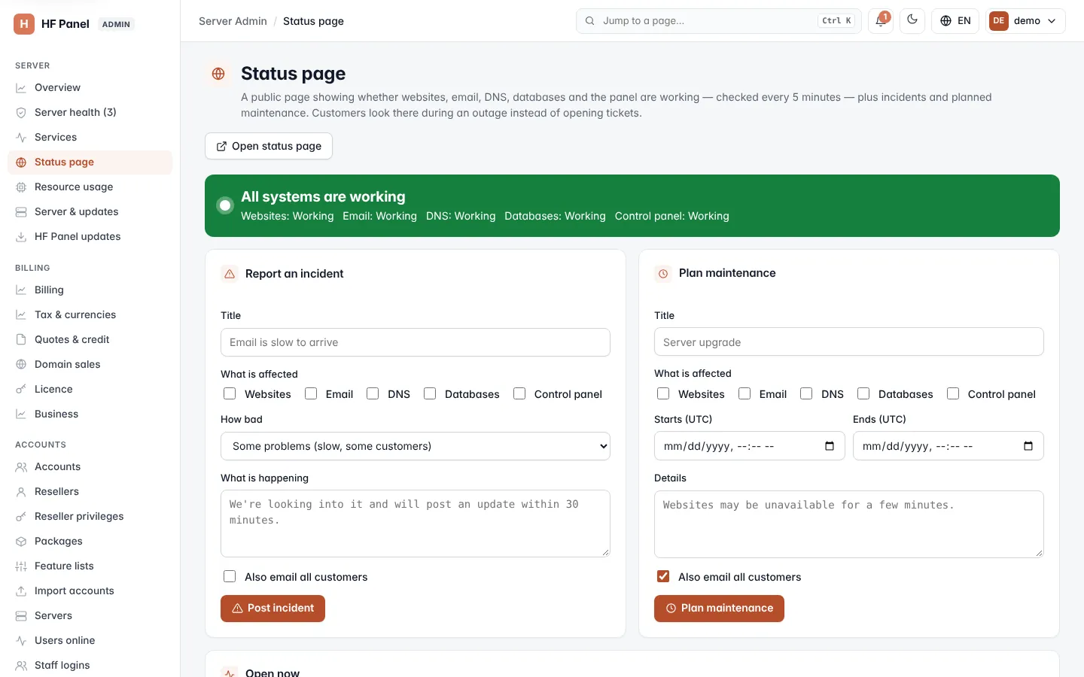Check Websites in Report an incident
Screen dimensions: 1084x677
point(230,393)
